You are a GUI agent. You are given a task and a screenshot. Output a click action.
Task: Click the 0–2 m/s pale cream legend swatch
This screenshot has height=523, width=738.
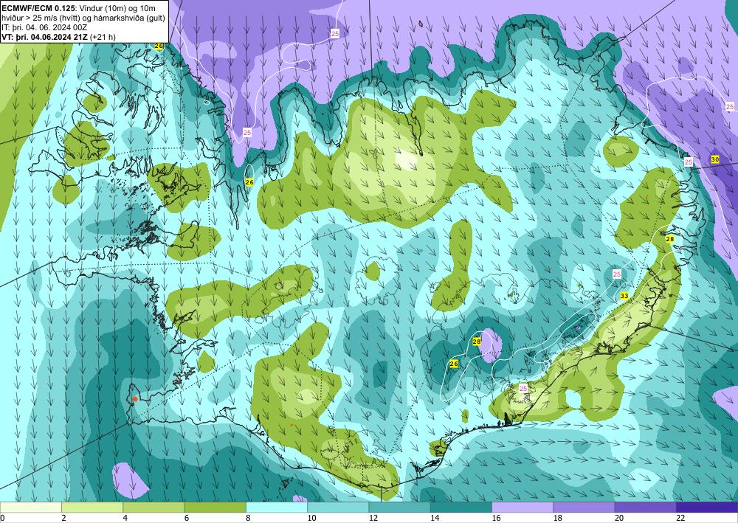31,507
